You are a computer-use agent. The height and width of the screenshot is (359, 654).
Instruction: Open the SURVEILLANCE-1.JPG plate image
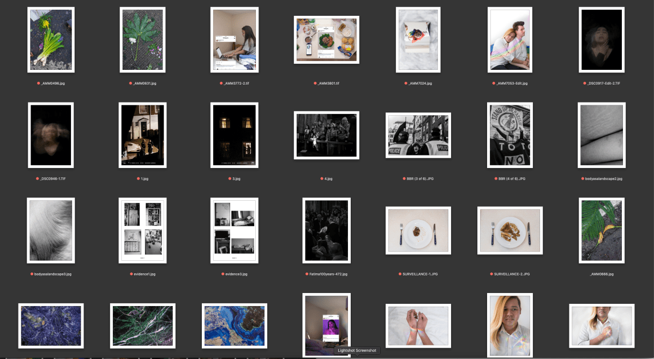tap(418, 230)
